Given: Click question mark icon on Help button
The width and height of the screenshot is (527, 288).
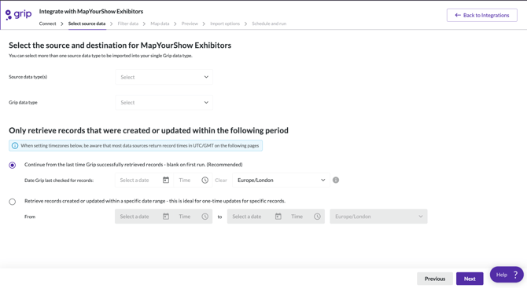Looking at the screenshot, I should [515, 275].
